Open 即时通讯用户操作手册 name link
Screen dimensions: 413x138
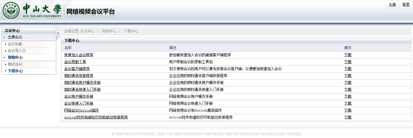[x=83, y=83]
